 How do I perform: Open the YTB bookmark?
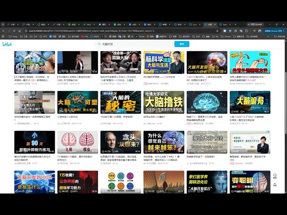click(85, 36)
